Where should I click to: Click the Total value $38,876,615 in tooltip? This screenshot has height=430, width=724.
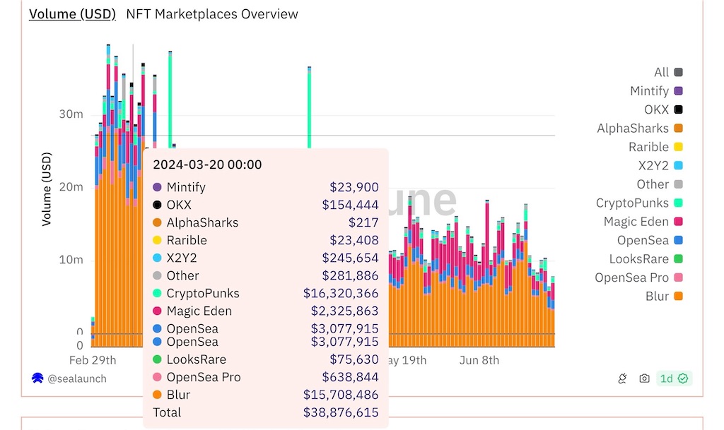coord(341,412)
